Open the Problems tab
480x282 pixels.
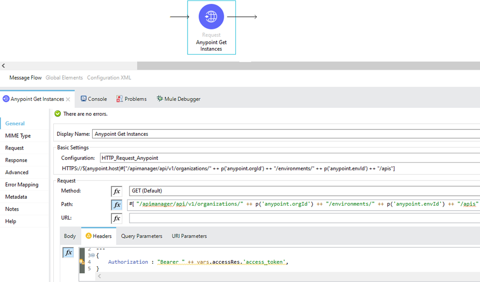tap(131, 99)
